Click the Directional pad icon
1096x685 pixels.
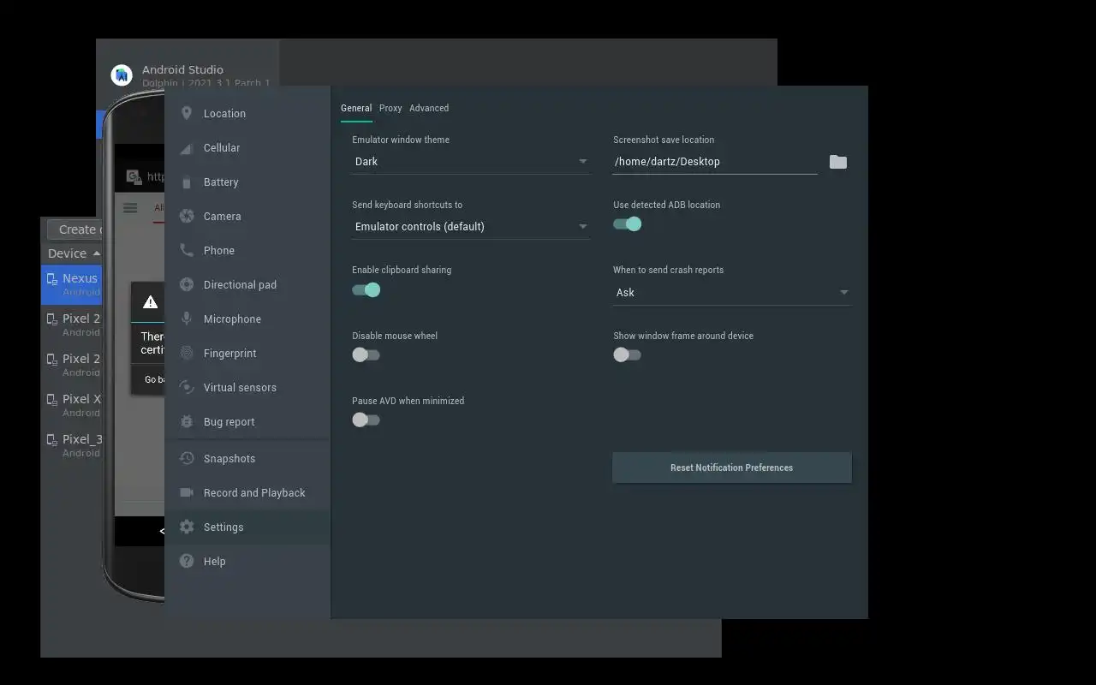[x=187, y=284]
